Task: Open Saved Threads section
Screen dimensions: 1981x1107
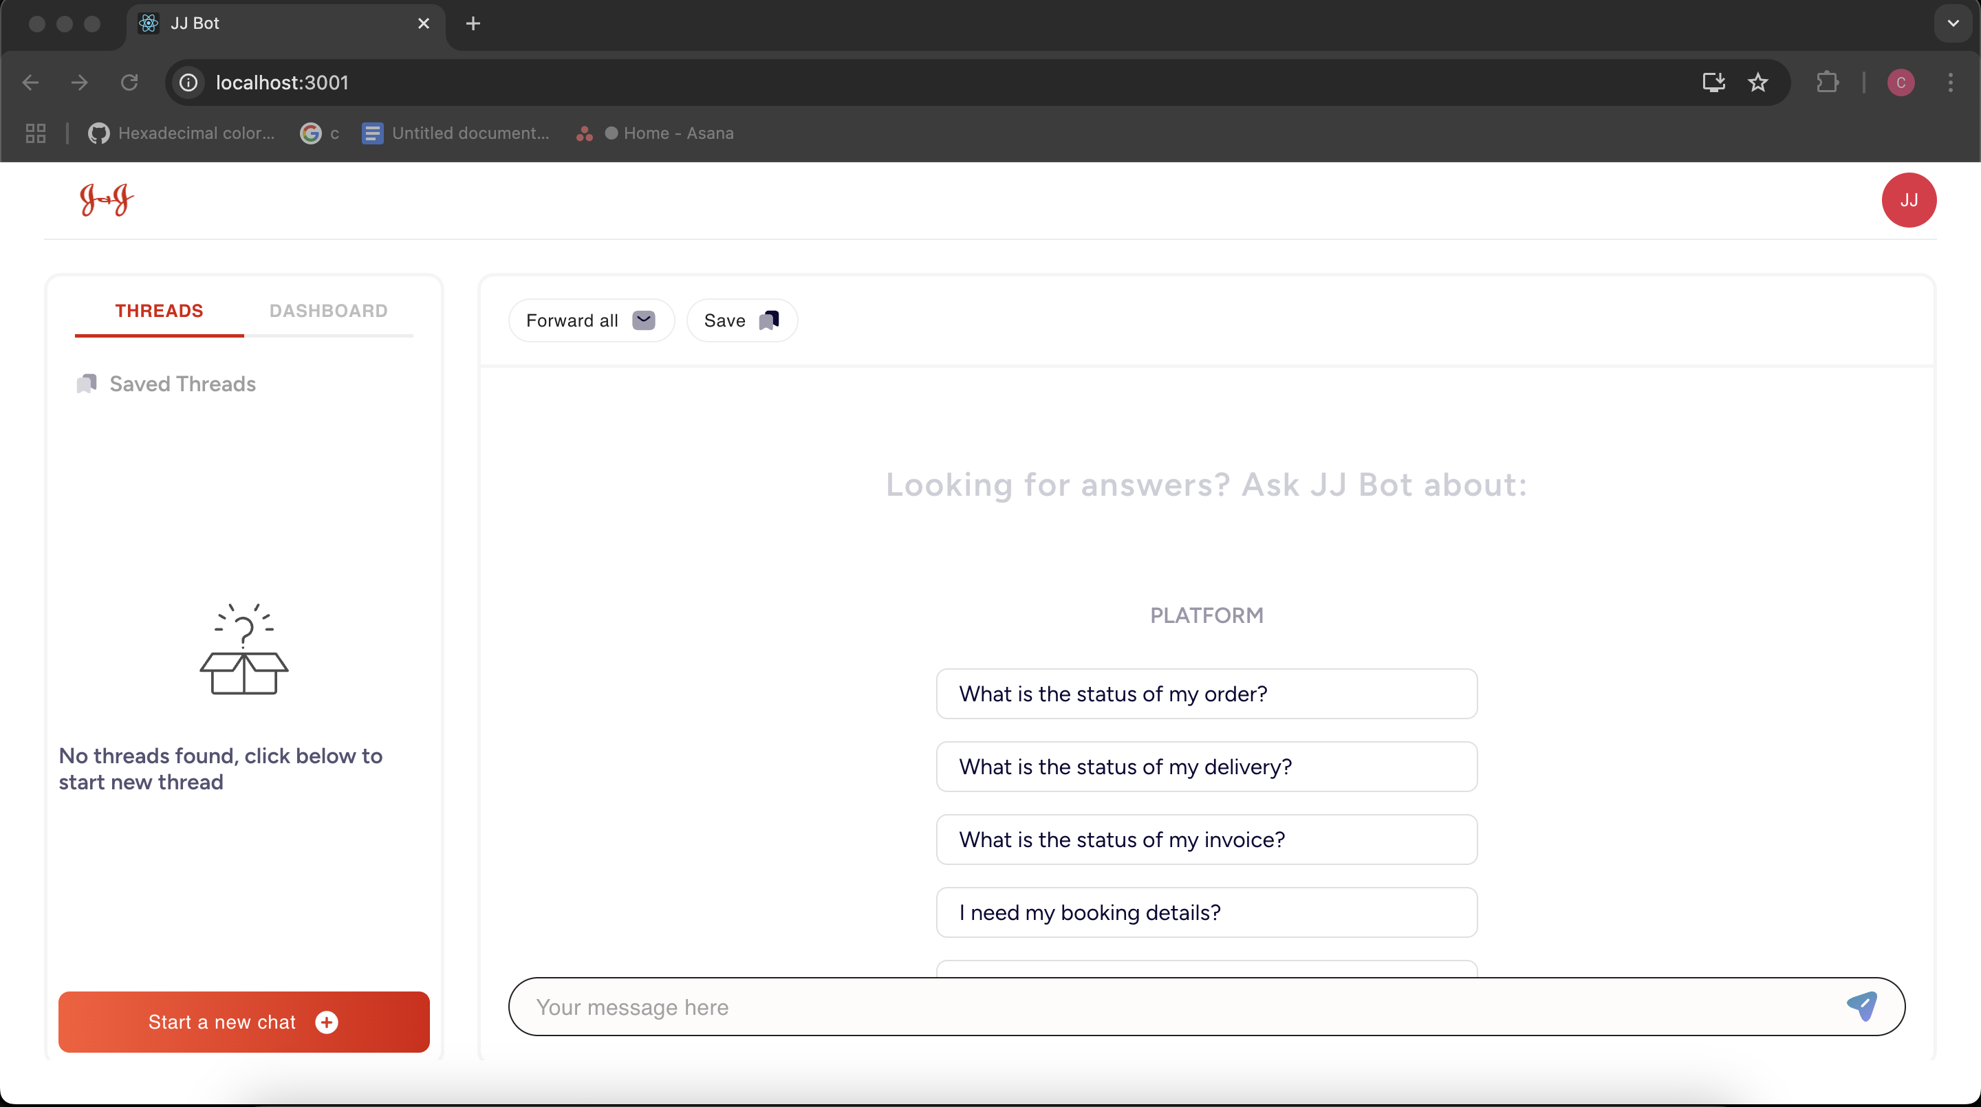Action: (166, 384)
